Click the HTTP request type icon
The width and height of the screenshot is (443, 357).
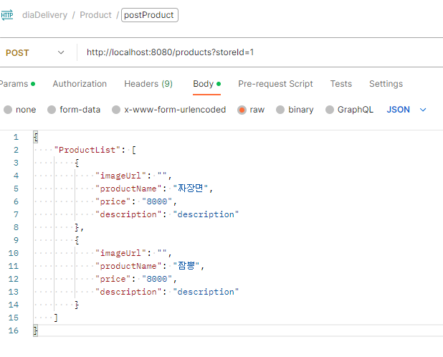[6, 15]
